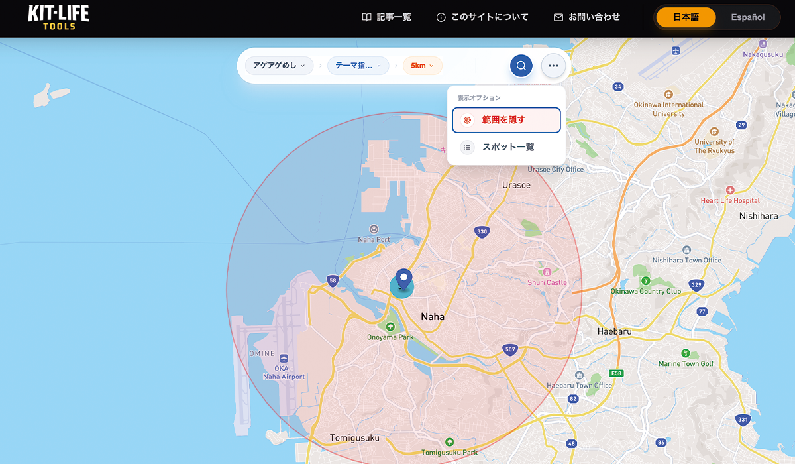Open the three-dots more options button
Screen dimensions: 795x464
(553, 66)
